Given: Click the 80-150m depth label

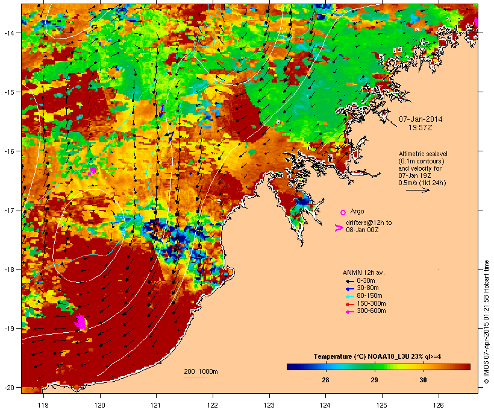Looking at the screenshot, I should [x=369, y=296].
